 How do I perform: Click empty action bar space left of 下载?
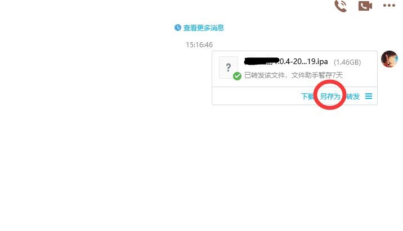pyautogui.click(x=256, y=96)
